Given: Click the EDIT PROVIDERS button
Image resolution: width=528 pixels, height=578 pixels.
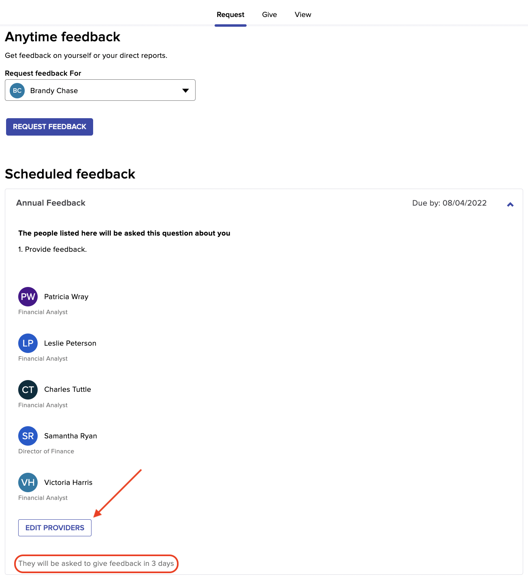Looking at the screenshot, I should click(55, 528).
